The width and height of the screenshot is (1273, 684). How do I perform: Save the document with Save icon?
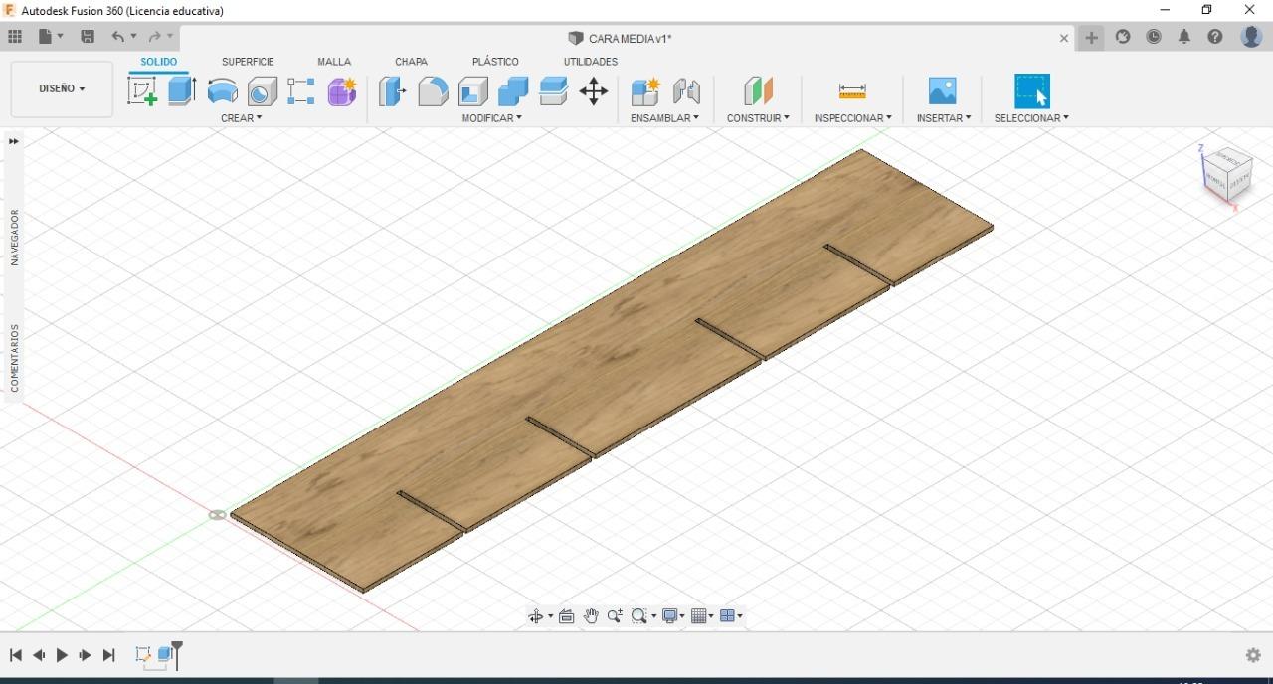(88, 37)
